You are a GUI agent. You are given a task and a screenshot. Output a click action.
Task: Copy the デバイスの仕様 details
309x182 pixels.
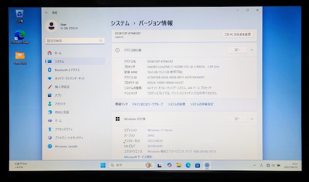pyautogui.click(x=237, y=50)
